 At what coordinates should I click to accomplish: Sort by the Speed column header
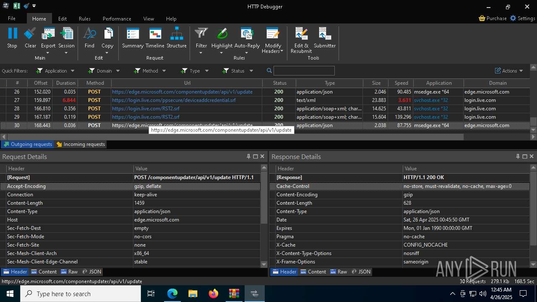(x=401, y=83)
